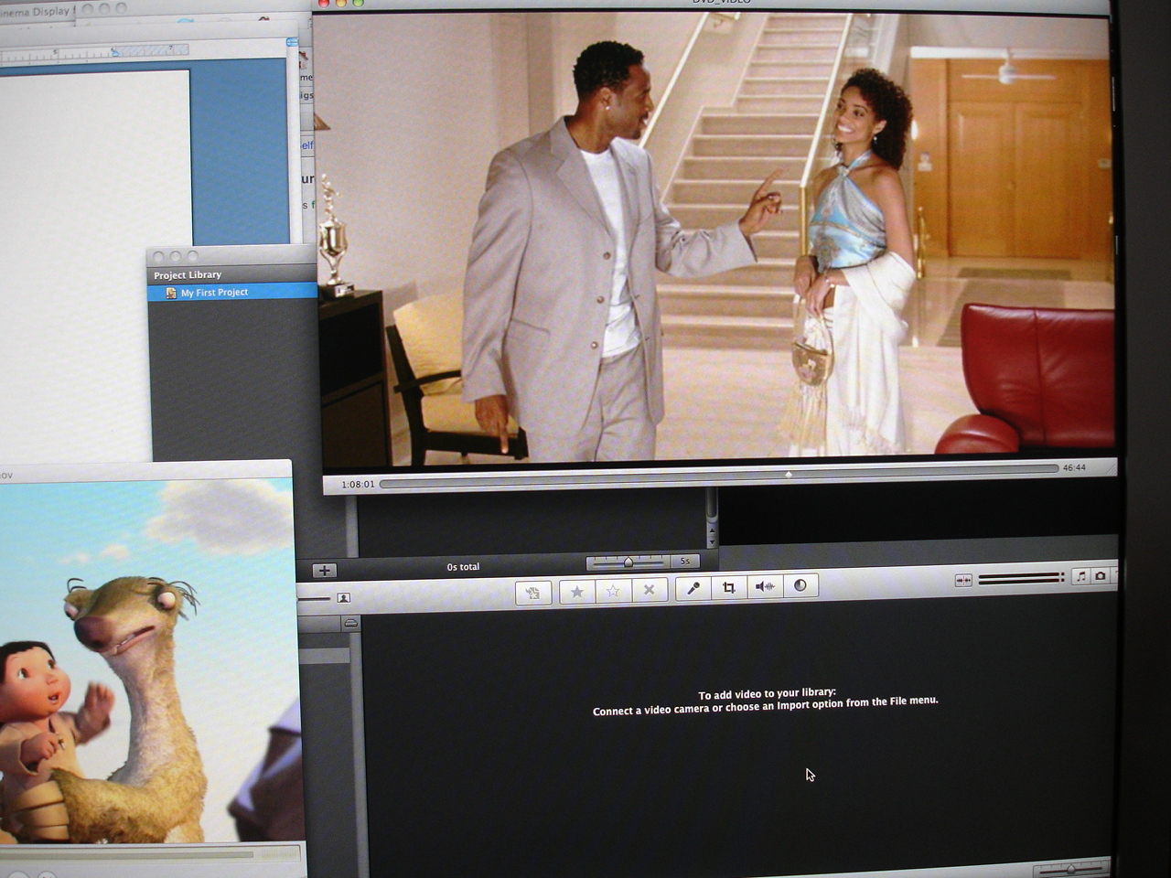Click the person icon above the event list
This screenshot has width=1171, height=878.
[344, 598]
